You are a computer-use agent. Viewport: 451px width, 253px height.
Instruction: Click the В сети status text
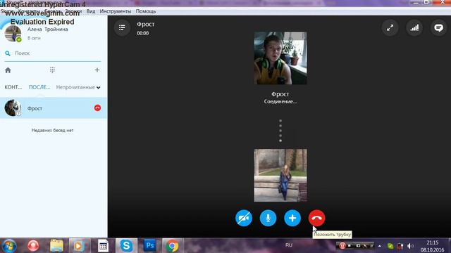pyautogui.click(x=34, y=38)
